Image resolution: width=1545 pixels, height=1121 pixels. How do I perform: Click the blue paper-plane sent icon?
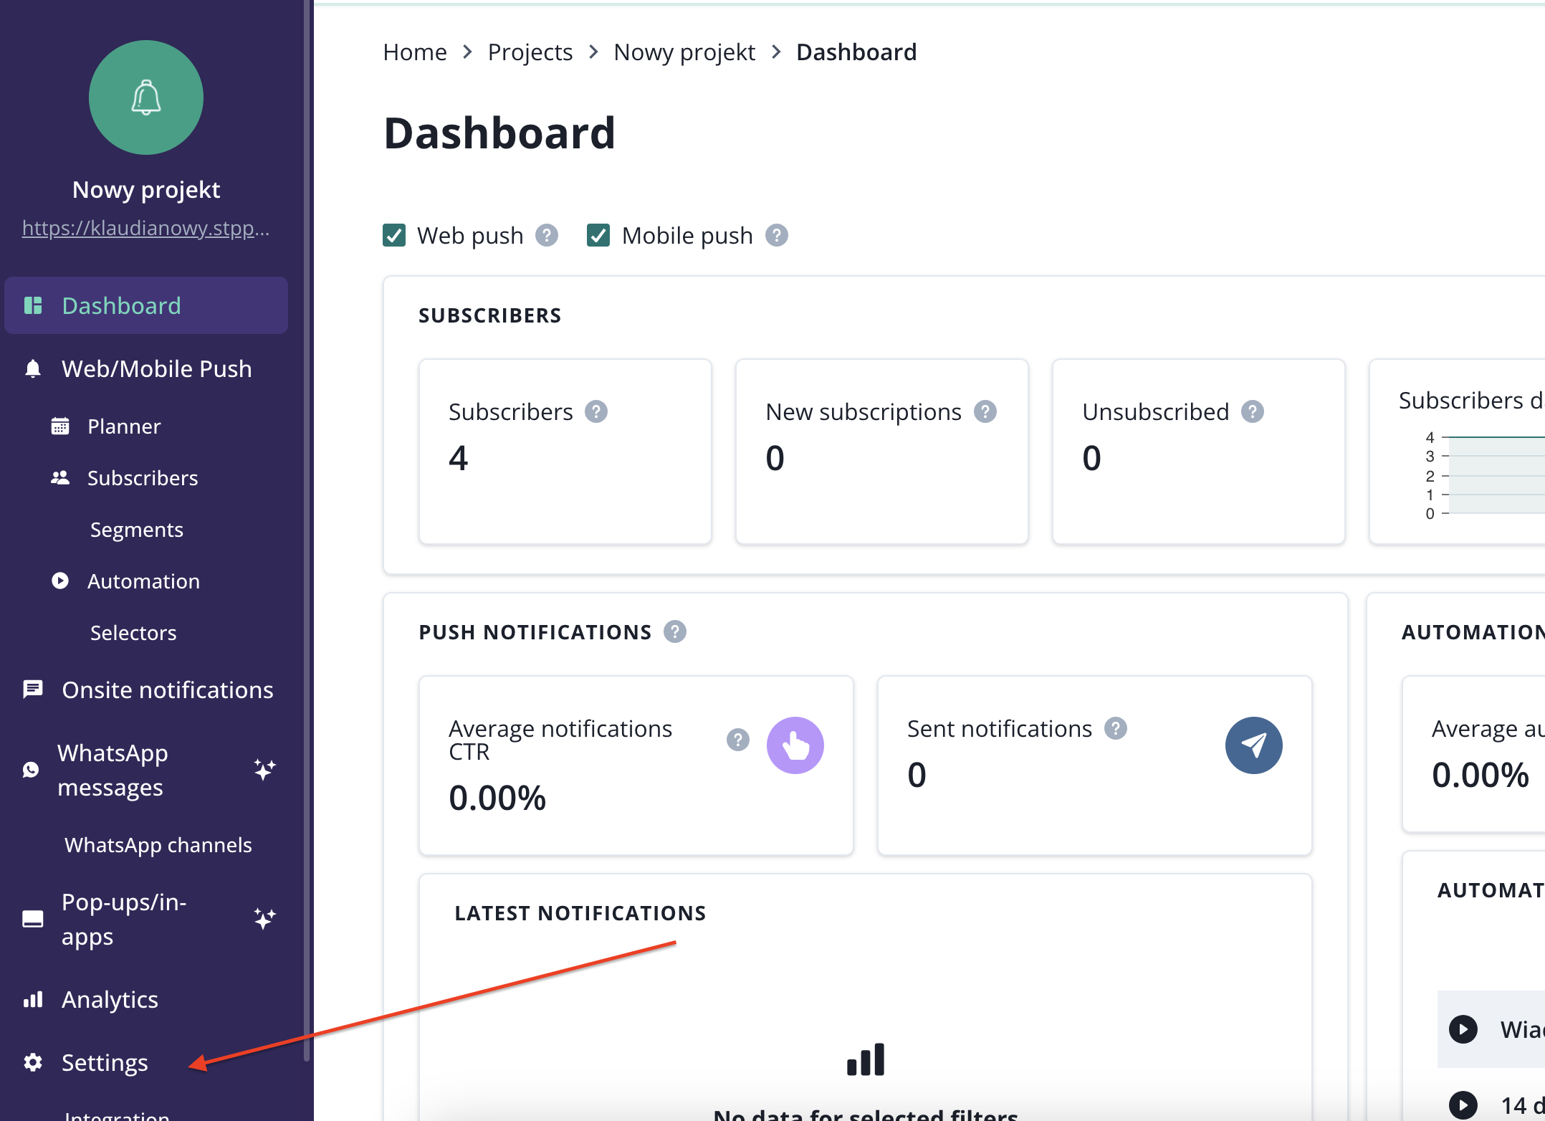pyautogui.click(x=1253, y=745)
